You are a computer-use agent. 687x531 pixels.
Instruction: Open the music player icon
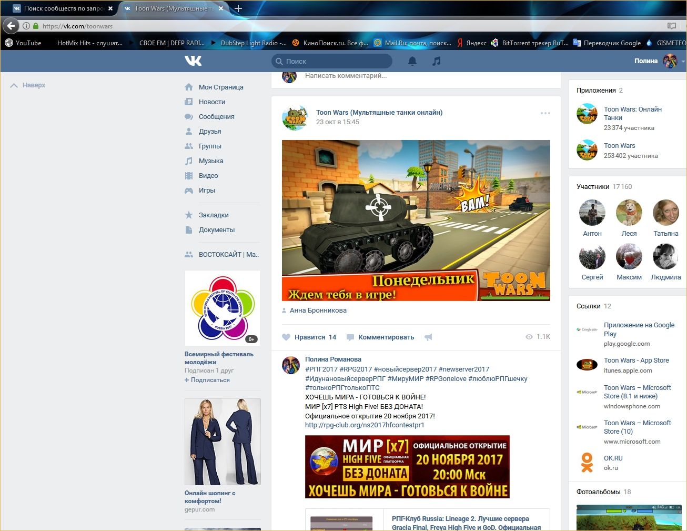pyautogui.click(x=436, y=61)
